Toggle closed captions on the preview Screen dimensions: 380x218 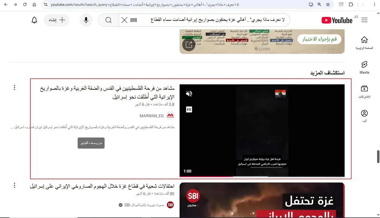coord(189,109)
